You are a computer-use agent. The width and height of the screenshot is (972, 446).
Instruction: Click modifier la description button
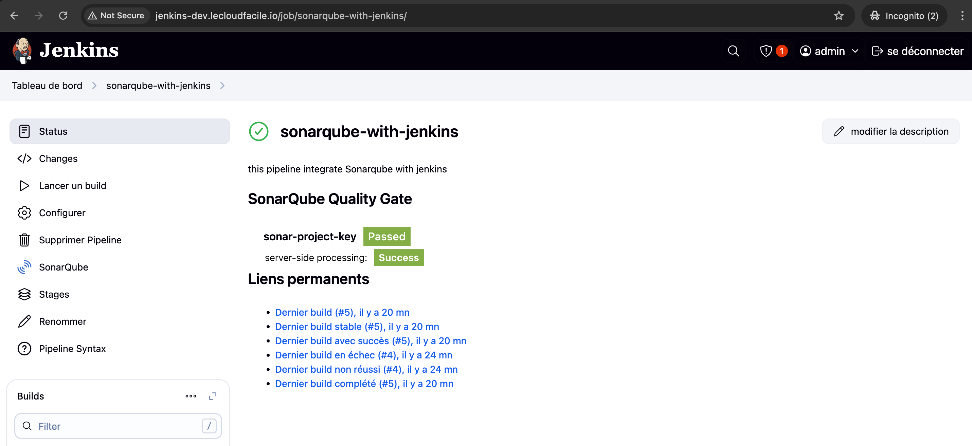pyautogui.click(x=890, y=132)
